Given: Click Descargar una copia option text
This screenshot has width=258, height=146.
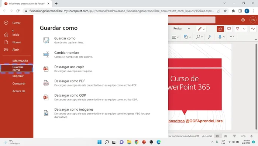Looking at the screenshot, I should tap(69, 67).
